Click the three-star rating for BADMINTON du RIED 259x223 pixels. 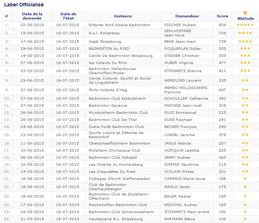pyautogui.click(x=245, y=48)
